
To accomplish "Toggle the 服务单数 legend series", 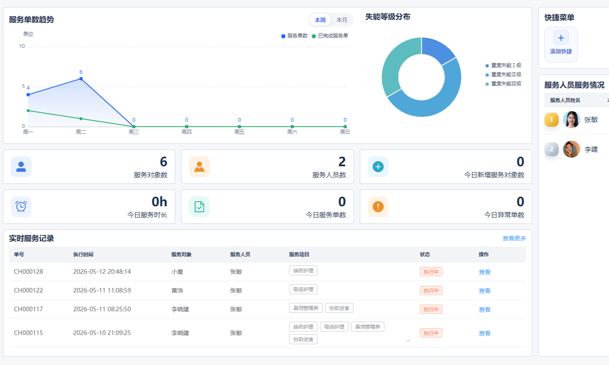I will pyautogui.click(x=294, y=36).
